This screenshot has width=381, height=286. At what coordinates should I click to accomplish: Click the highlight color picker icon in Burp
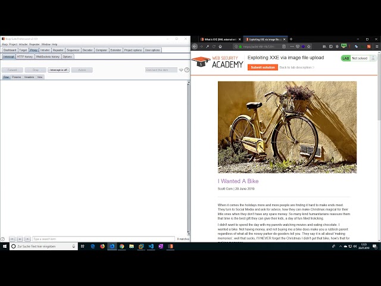(x=181, y=70)
